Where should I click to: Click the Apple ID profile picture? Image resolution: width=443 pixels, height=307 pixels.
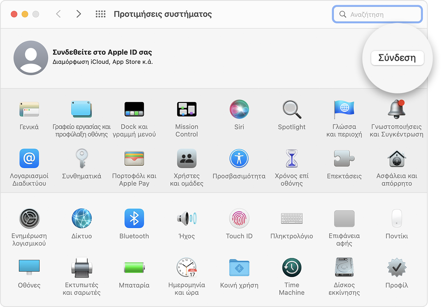click(31, 58)
